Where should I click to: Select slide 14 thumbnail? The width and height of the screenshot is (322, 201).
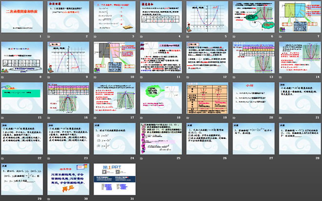click(x=297, y=57)
